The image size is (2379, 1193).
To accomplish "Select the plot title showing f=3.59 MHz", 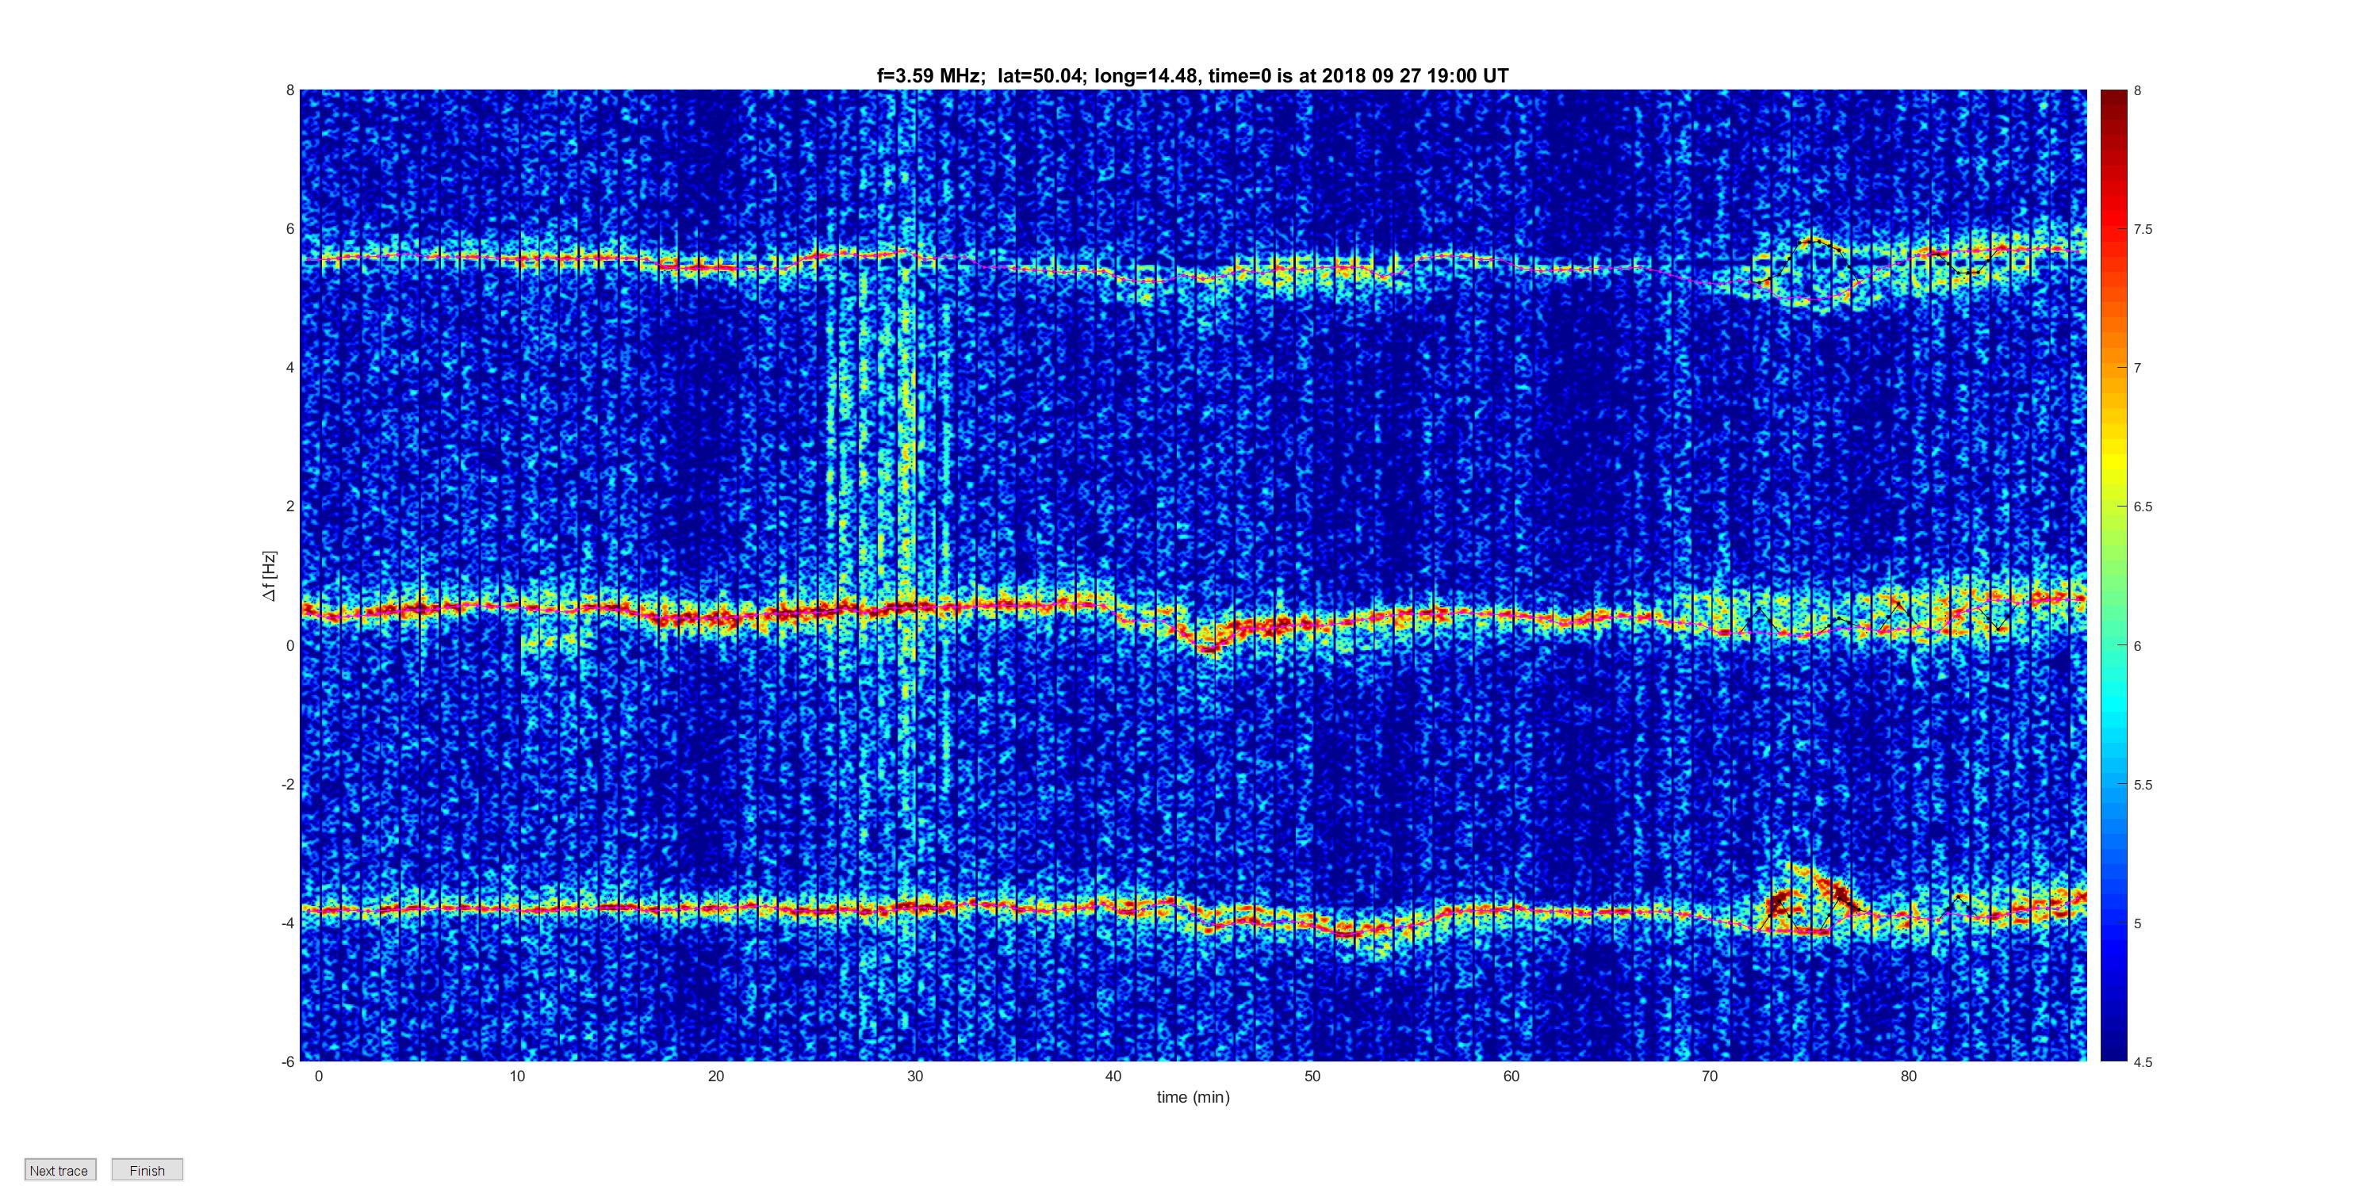I will [x=1192, y=76].
